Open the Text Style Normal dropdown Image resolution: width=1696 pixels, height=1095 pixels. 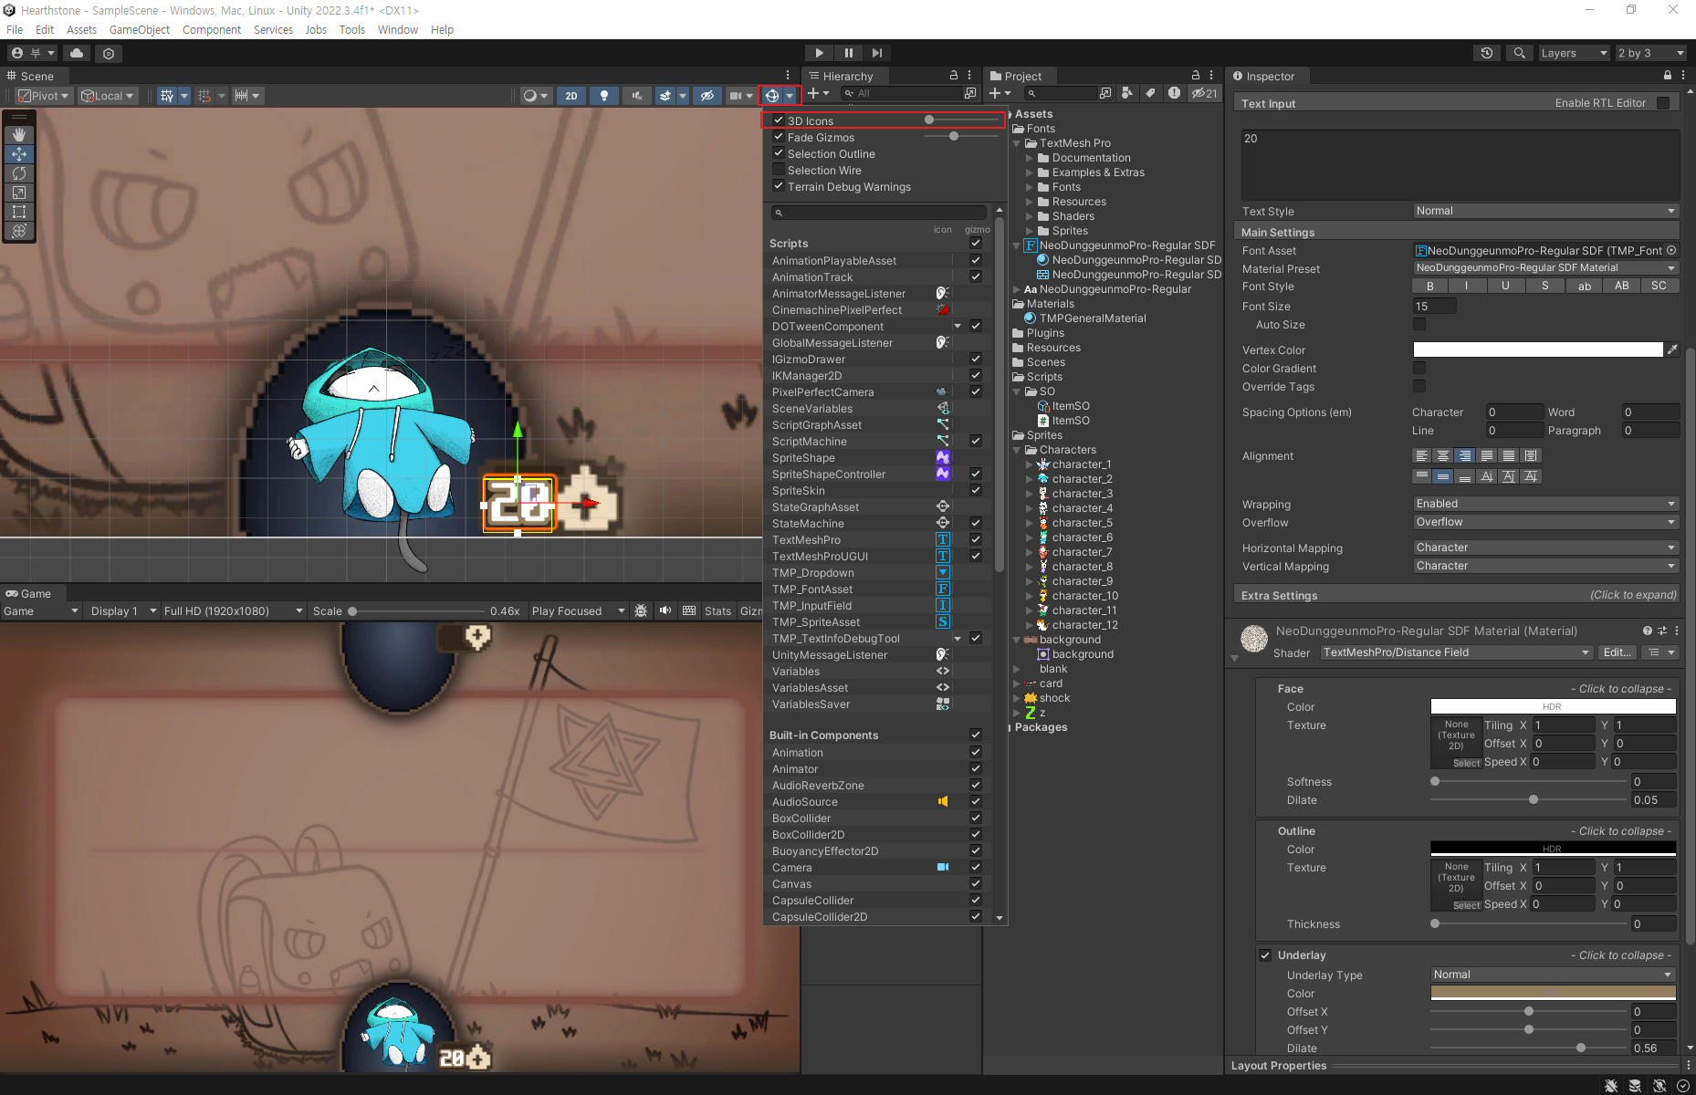pos(1545,211)
